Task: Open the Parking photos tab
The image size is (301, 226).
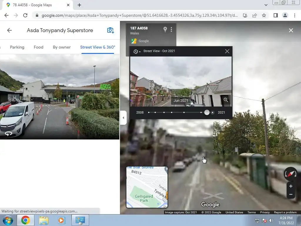Action: point(17,47)
